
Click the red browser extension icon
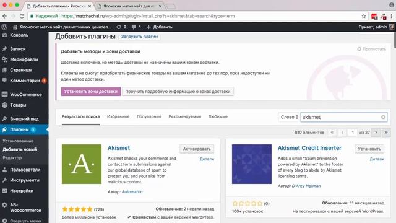coord(374,17)
